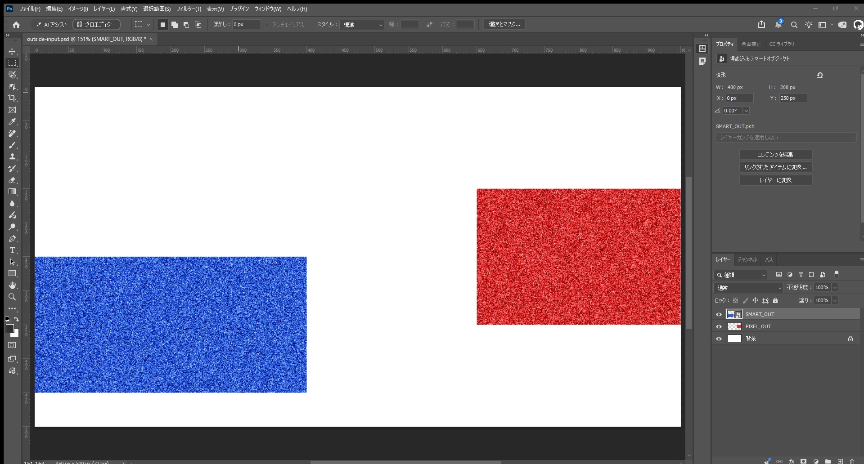This screenshot has height=464, width=864.
Task: Select the Crop tool
Action: 12,98
